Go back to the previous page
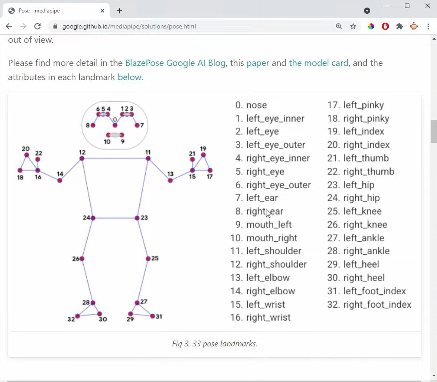The height and width of the screenshot is (382, 437). click(x=9, y=26)
